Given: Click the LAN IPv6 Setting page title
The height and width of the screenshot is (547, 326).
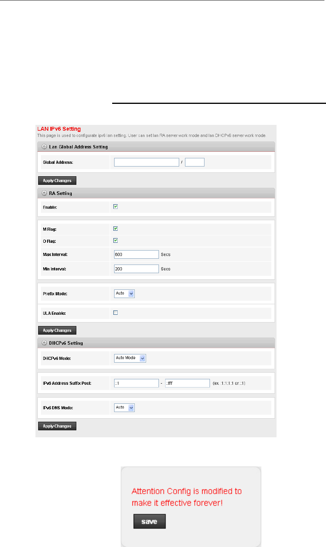Looking at the screenshot, I should tap(58, 128).
